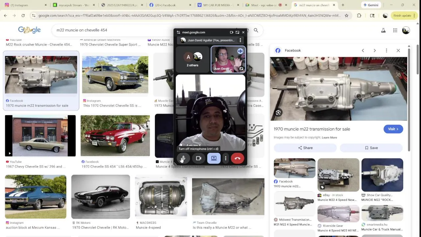The image size is (421, 237).
Task: Turn off microphone in Meet
Action: coord(183,158)
